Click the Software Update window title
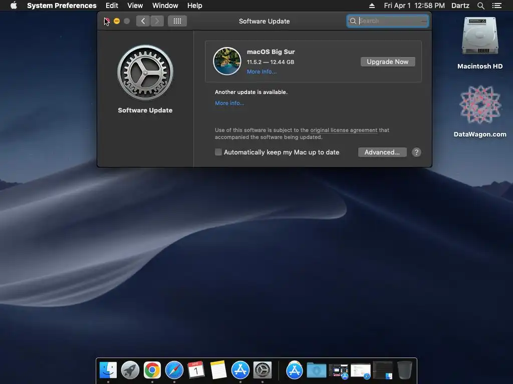The width and height of the screenshot is (513, 384). point(265,21)
